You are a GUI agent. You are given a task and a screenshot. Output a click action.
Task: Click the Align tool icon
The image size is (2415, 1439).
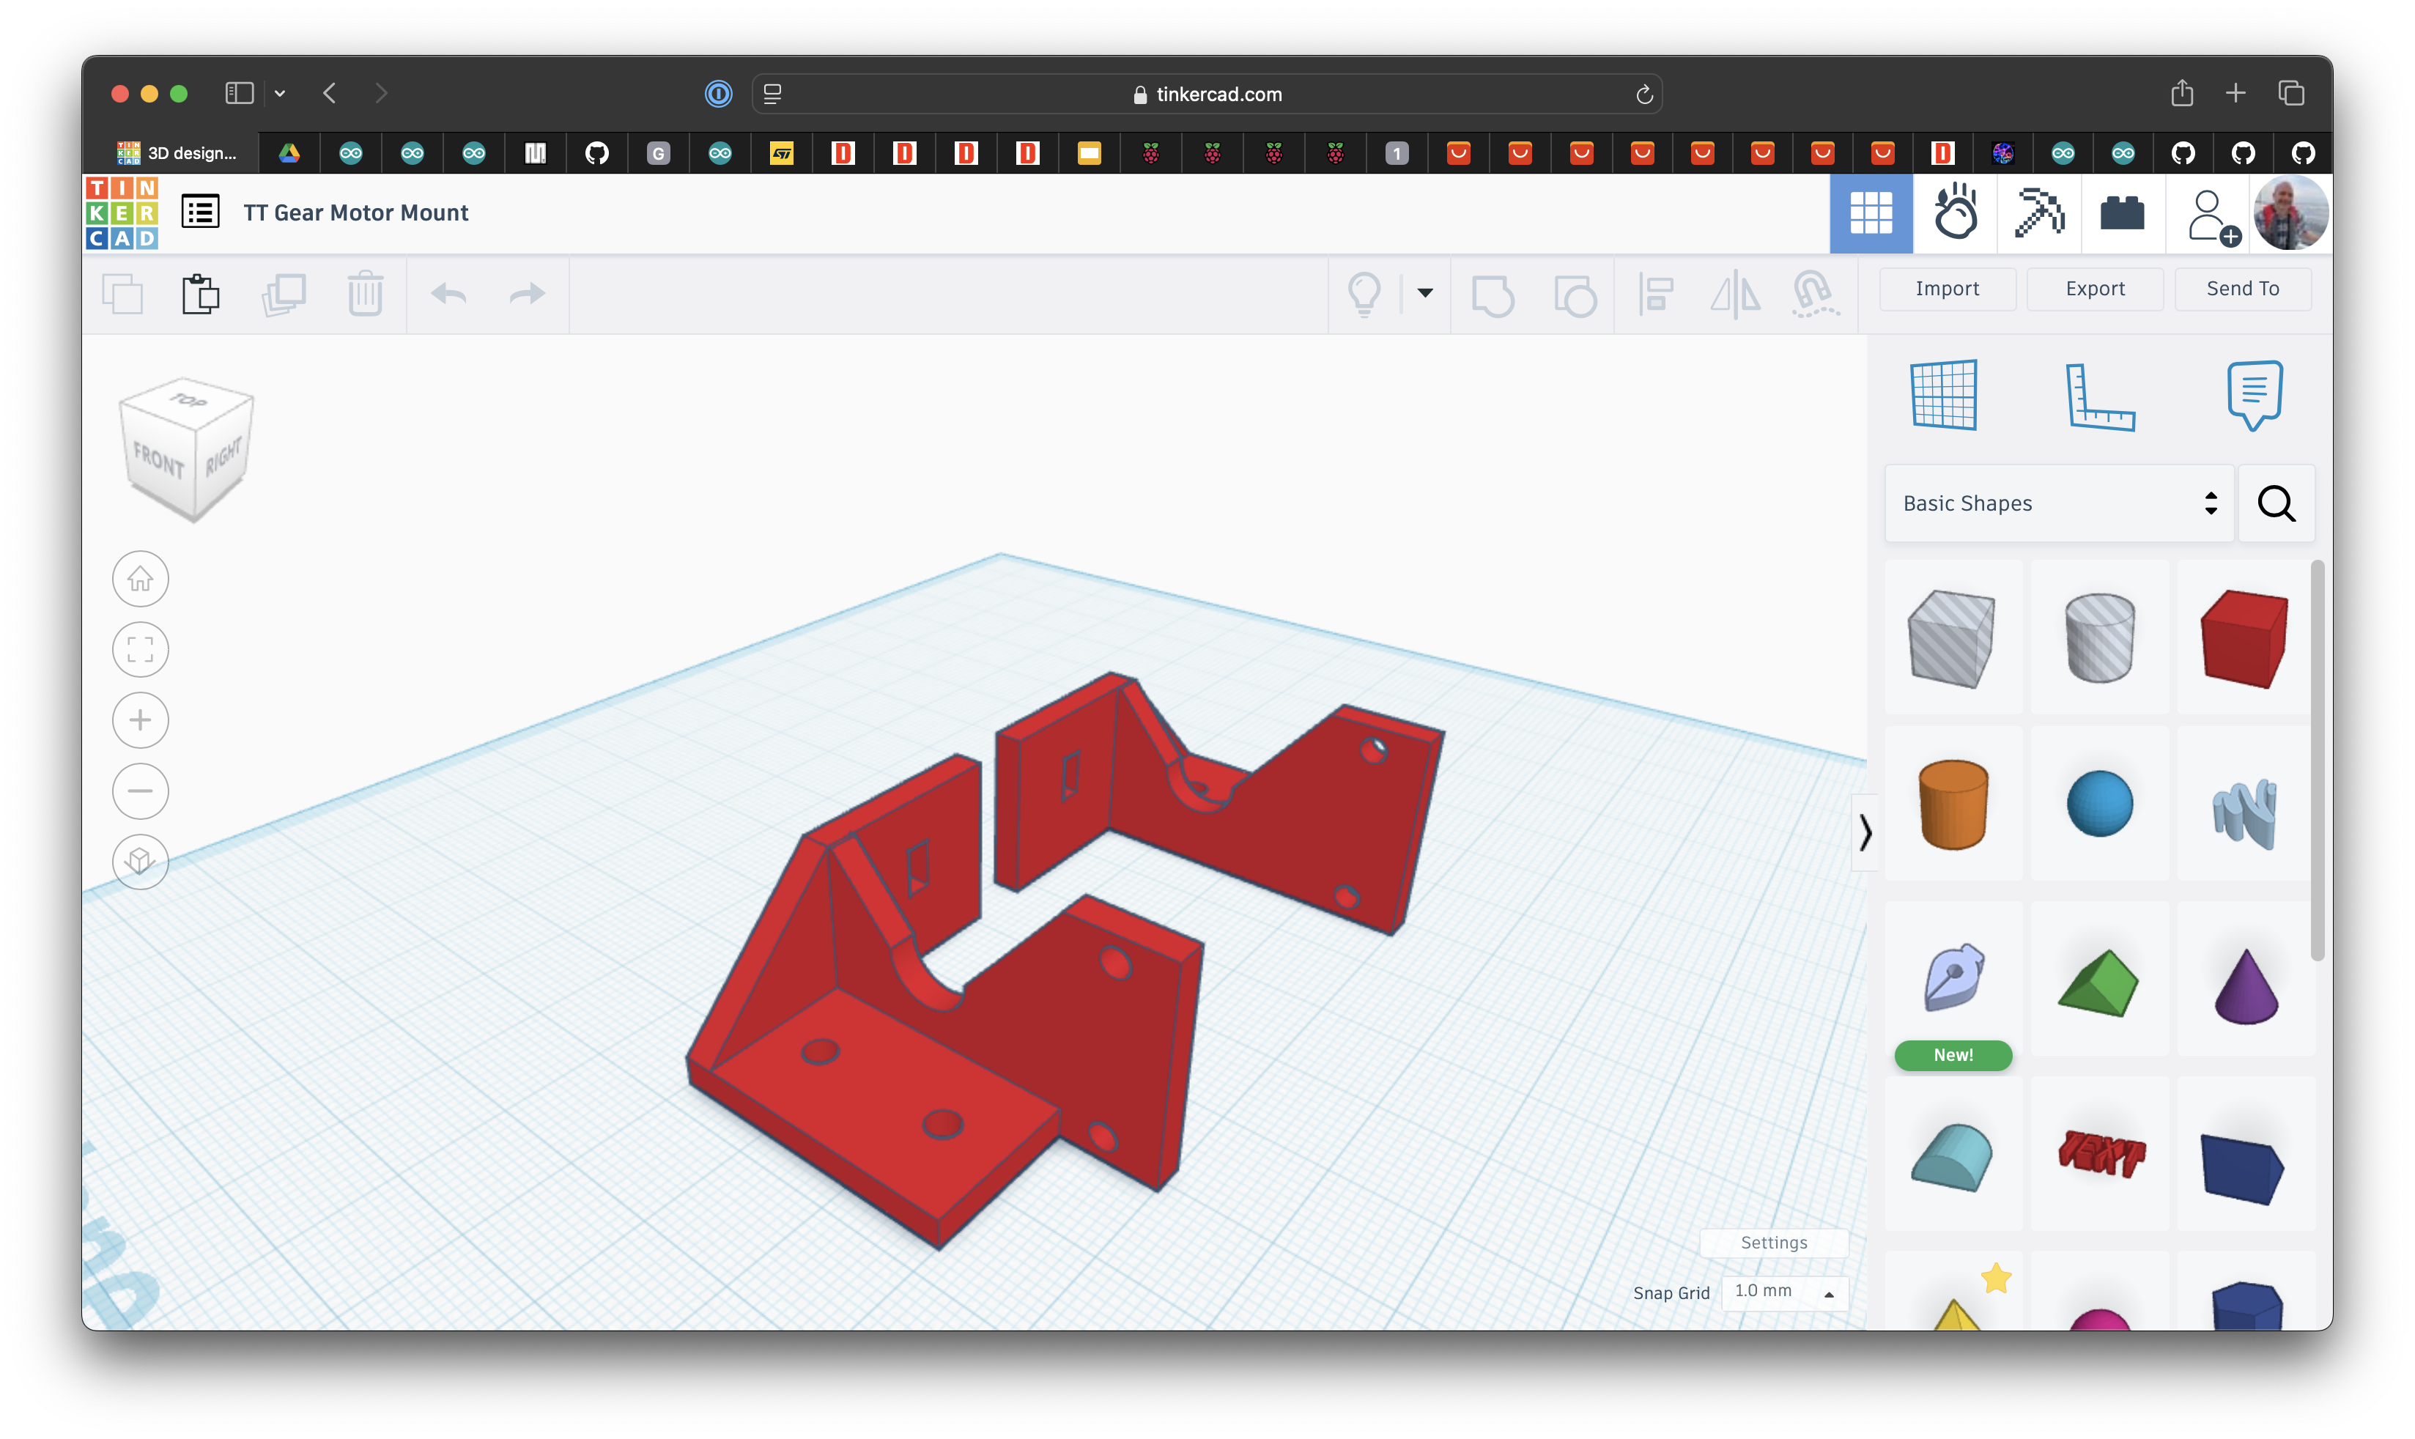1656,294
